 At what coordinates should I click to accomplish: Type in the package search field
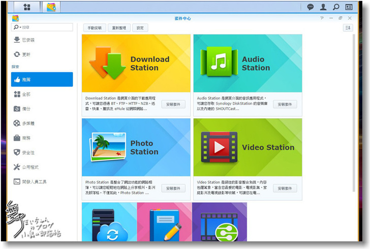[x=46, y=27]
